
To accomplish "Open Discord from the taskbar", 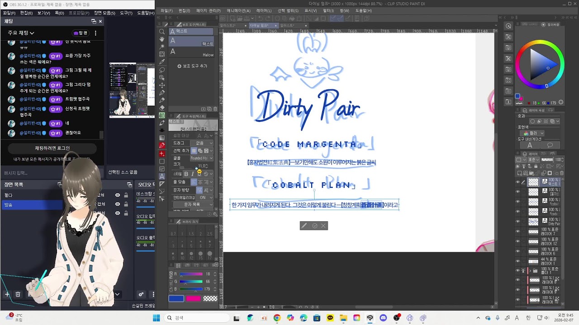I will point(383,318).
